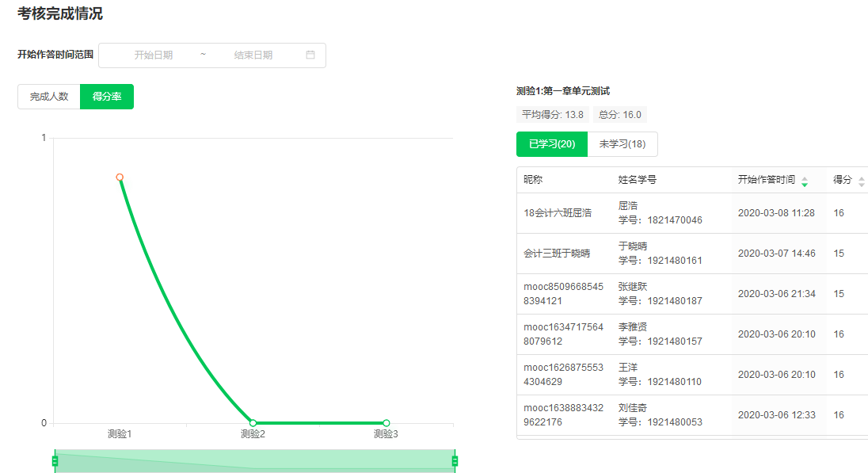The width and height of the screenshot is (868, 473).
Task: Sort by 开始作答时间 arrow icon
Action: pyautogui.click(x=805, y=181)
